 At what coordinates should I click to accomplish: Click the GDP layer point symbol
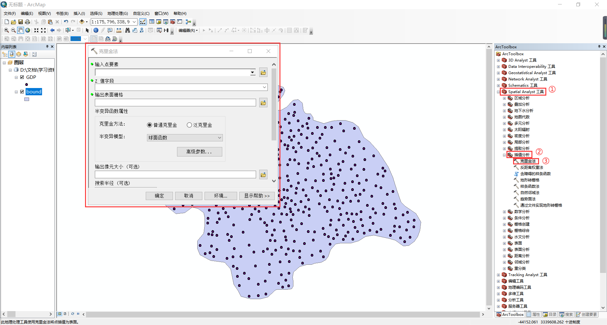click(27, 85)
